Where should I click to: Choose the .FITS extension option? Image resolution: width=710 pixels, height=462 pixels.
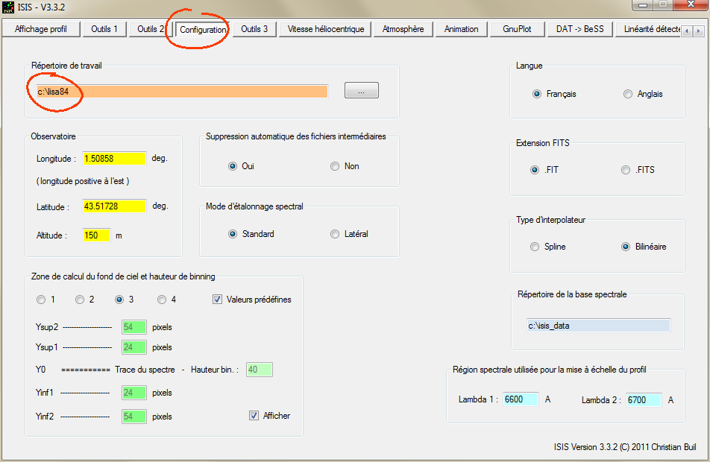[x=626, y=170]
